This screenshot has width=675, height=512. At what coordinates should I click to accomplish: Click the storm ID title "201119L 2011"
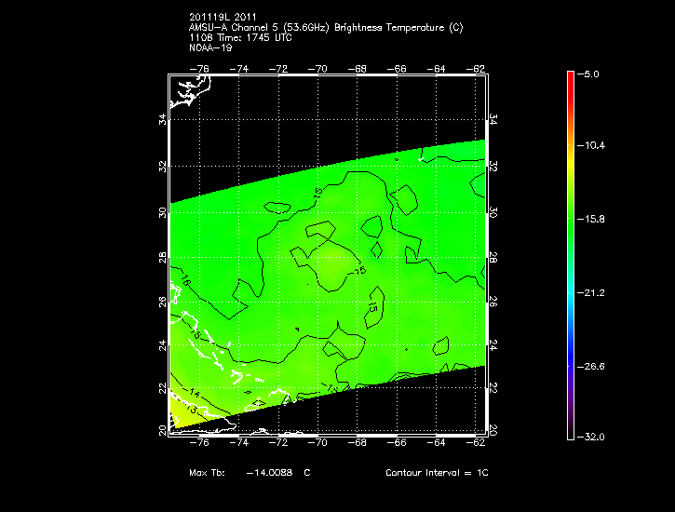click(222, 18)
